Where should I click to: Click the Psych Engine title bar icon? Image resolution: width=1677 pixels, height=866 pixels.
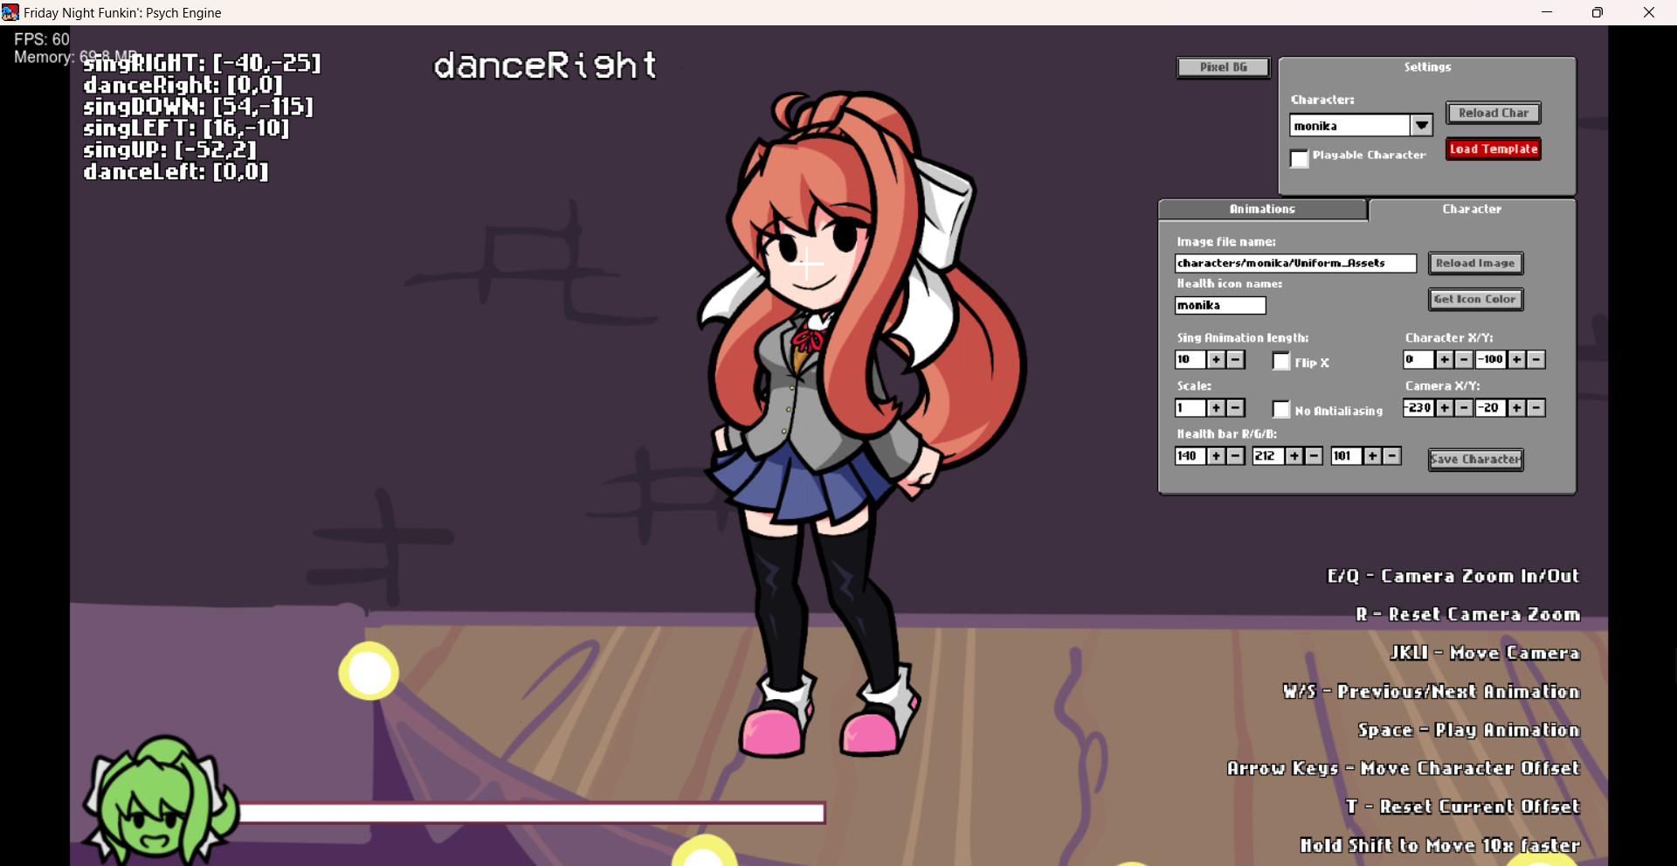(10, 12)
